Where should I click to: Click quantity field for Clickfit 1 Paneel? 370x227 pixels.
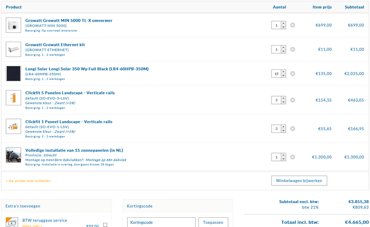[x=276, y=129]
